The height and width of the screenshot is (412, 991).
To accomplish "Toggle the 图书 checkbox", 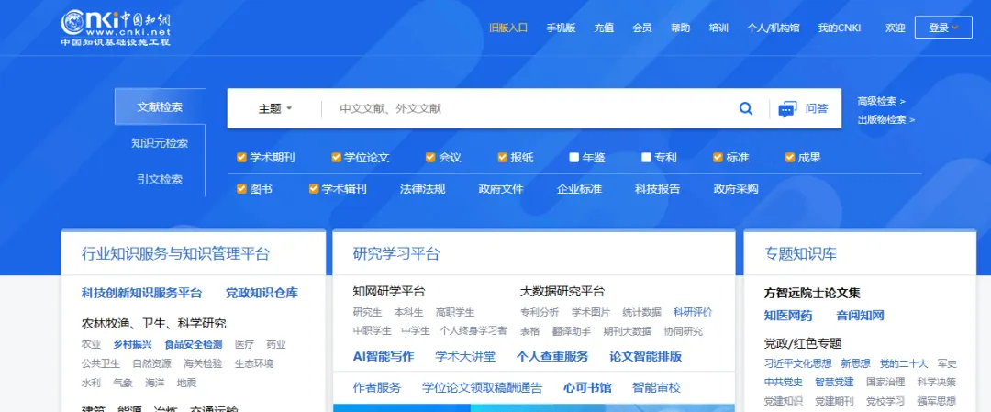I will tap(241, 188).
